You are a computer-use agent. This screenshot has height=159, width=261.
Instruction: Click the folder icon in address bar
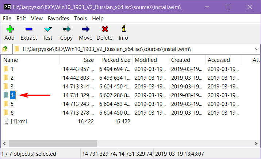pyautogui.click(x=17, y=49)
